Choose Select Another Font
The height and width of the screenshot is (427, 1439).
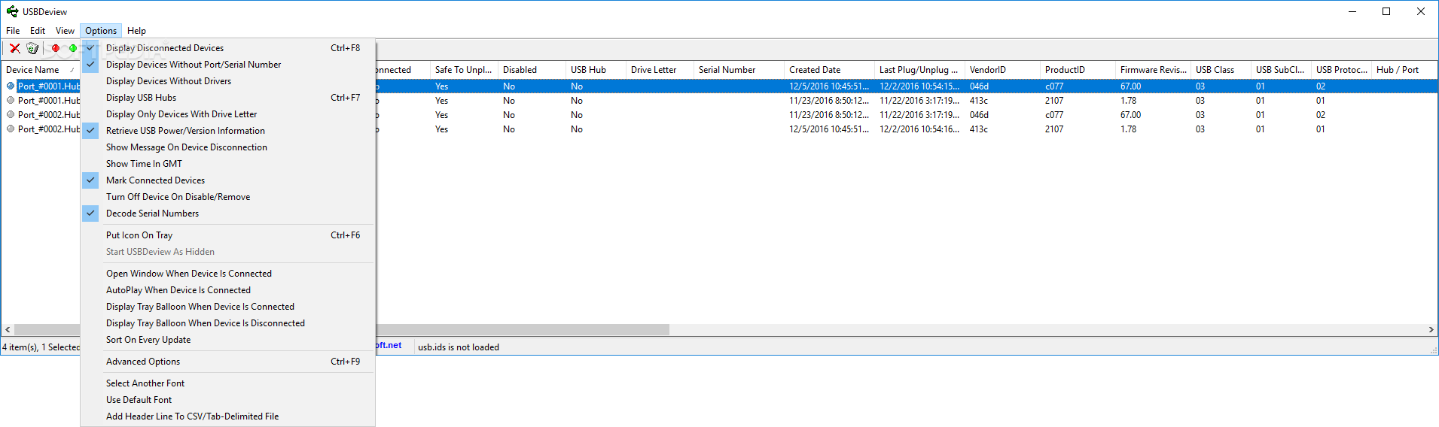pos(227,383)
